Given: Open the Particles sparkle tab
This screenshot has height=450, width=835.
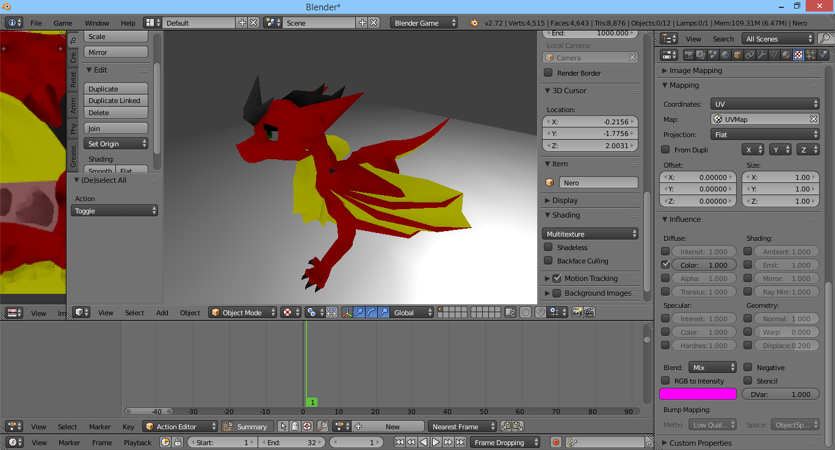Looking at the screenshot, I should (811, 55).
